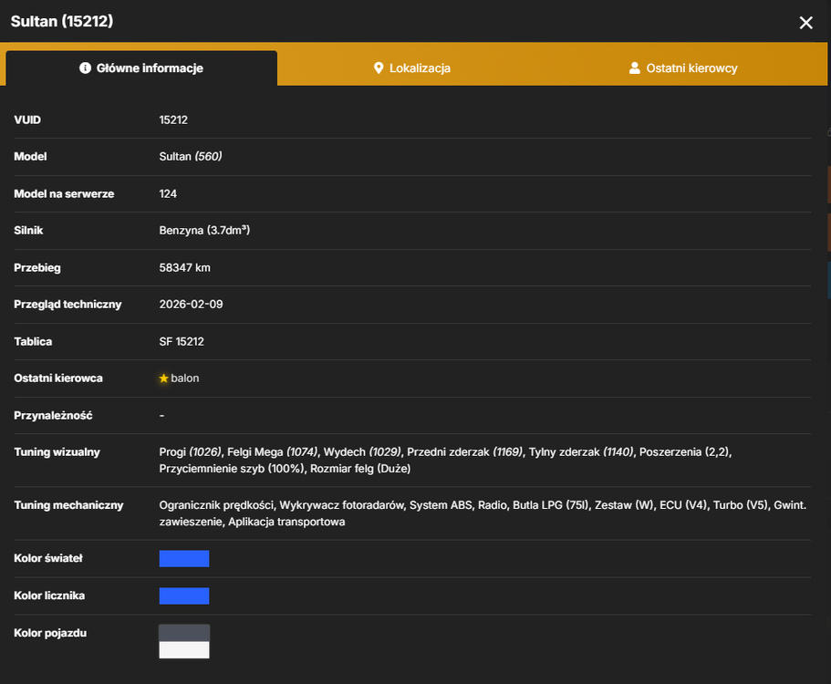Click the mileage value 58347 km

tap(184, 267)
